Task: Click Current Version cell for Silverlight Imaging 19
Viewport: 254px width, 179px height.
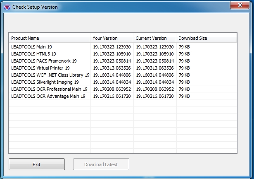Action: point(155,82)
